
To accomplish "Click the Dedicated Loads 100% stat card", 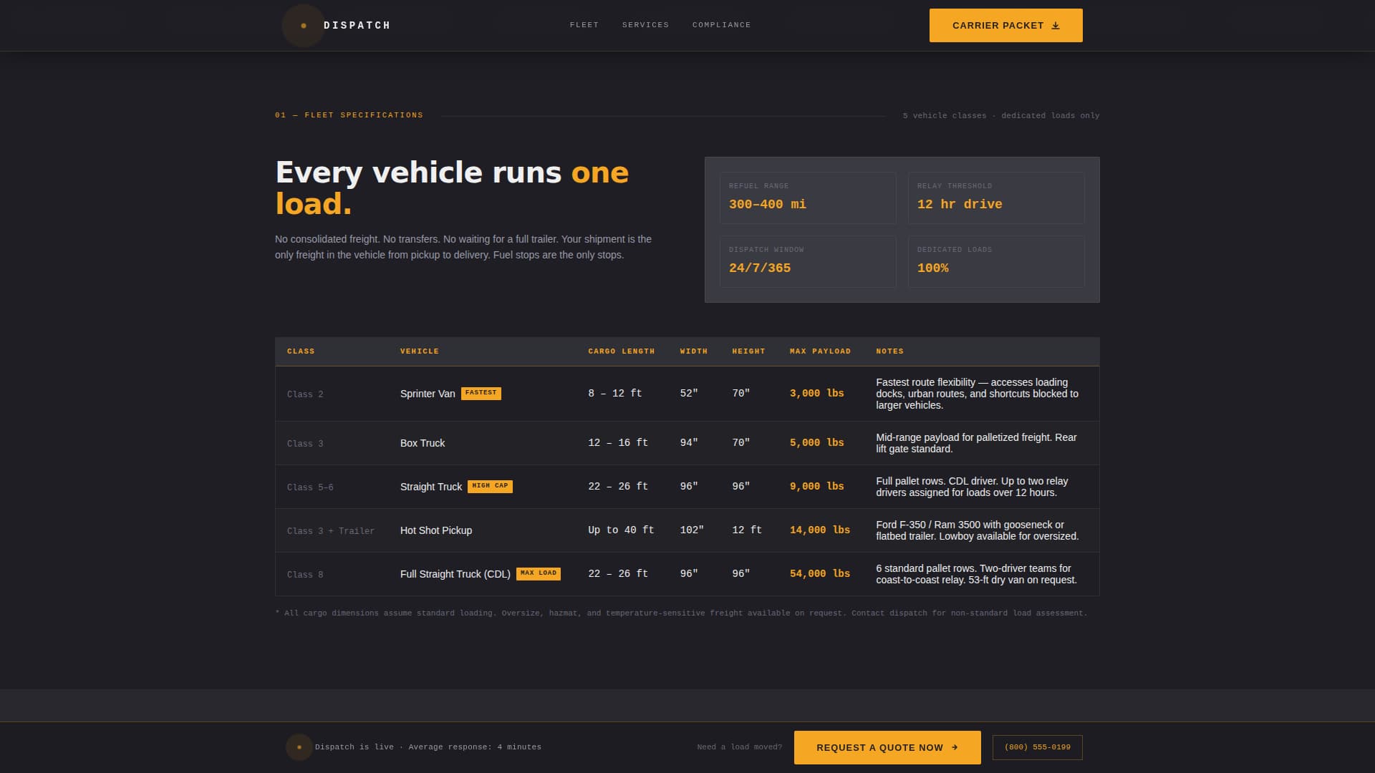I will click(995, 261).
